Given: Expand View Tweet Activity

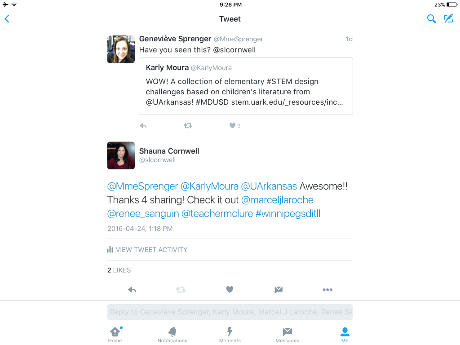Looking at the screenshot, I should pos(147,250).
